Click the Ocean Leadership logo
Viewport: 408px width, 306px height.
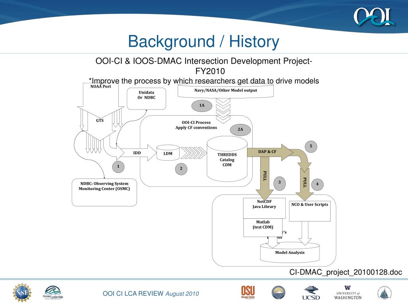tap(53, 292)
